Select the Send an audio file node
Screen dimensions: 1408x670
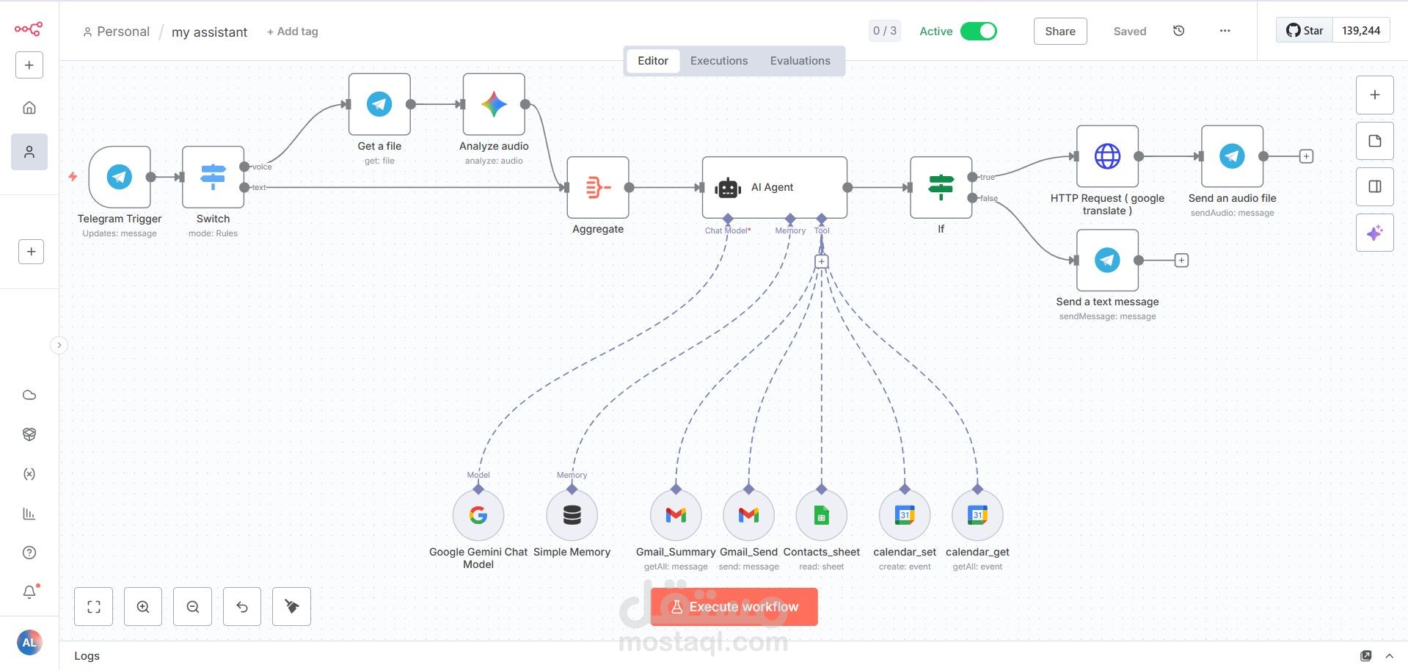coord(1232,156)
